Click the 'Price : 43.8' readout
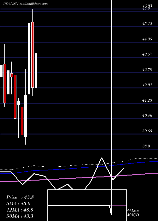 (20, 197)
